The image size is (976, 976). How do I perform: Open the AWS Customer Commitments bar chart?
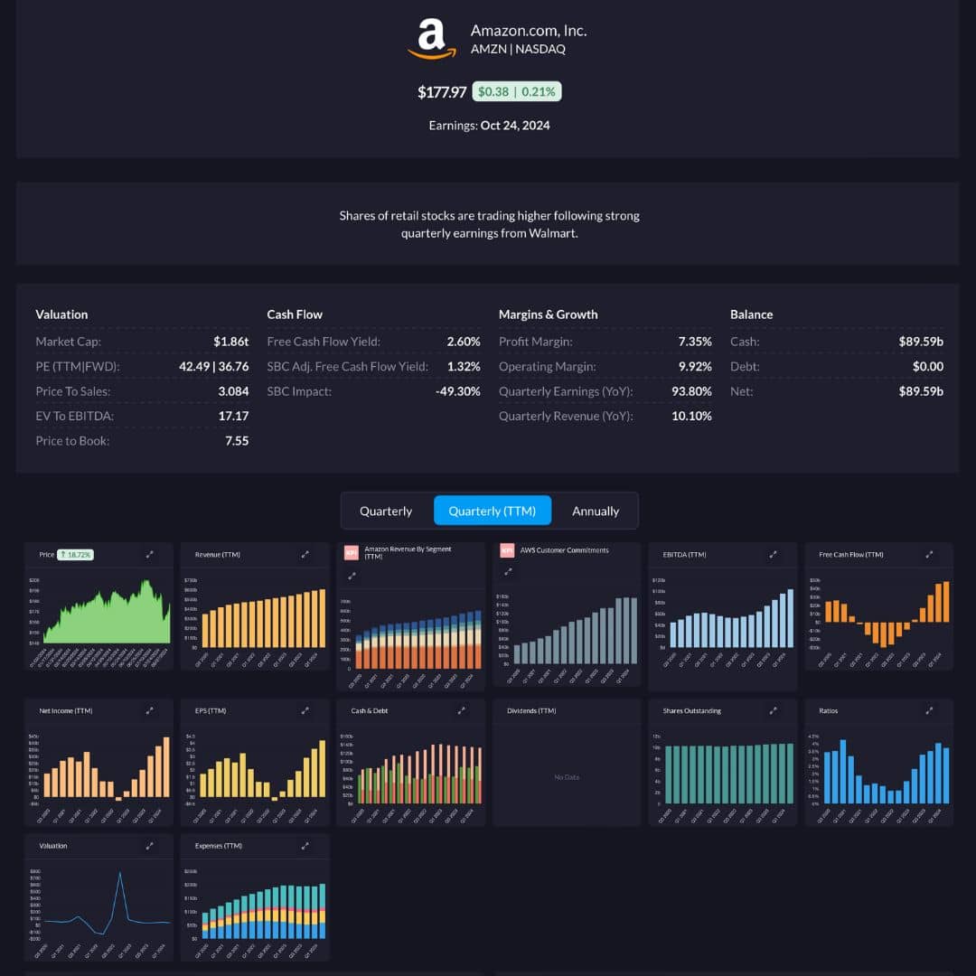tap(567, 638)
